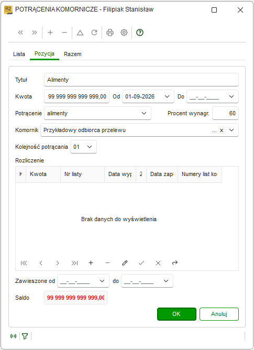Click the green filter funnel icon
This screenshot has height=350, width=254.
point(25,336)
